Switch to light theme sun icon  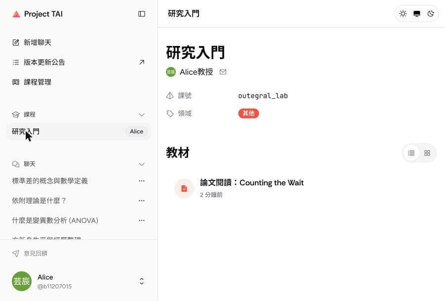click(403, 14)
